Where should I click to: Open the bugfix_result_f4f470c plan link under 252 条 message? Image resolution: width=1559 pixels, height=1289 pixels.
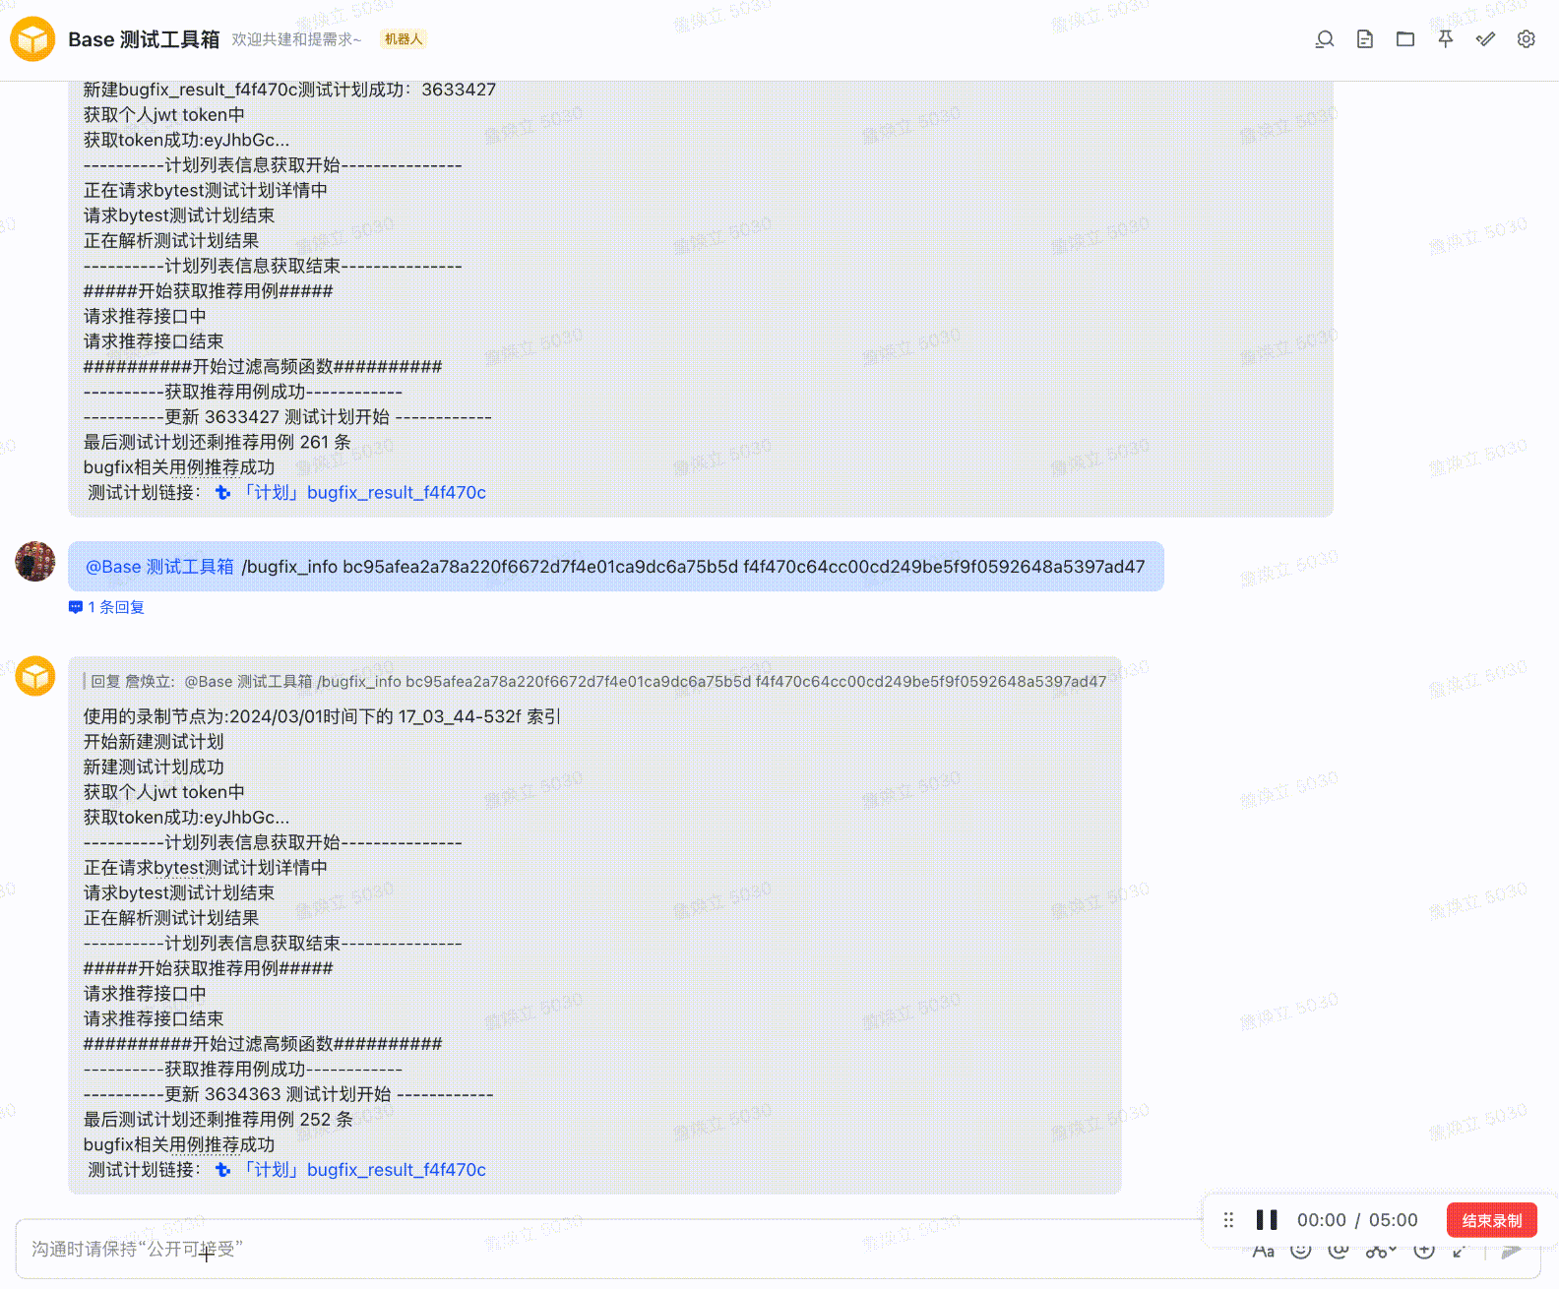click(x=364, y=1169)
